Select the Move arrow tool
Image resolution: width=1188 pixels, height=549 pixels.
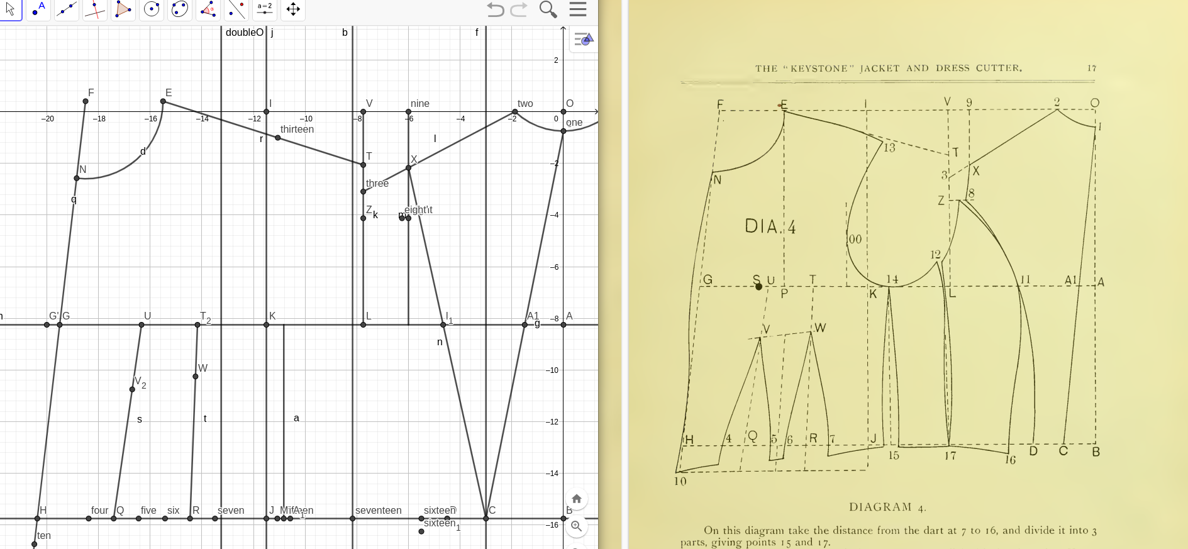pos(10,9)
